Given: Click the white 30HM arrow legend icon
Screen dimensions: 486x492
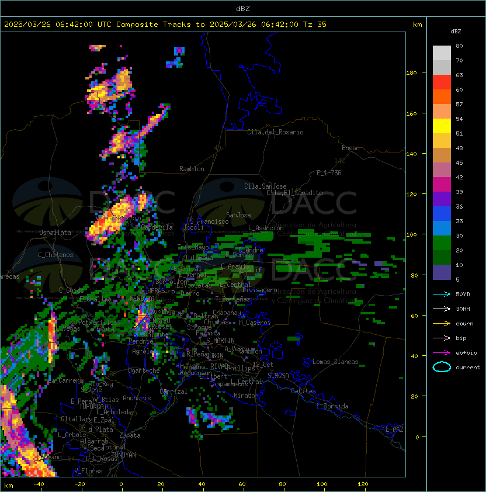Looking at the screenshot, I should 442,309.
